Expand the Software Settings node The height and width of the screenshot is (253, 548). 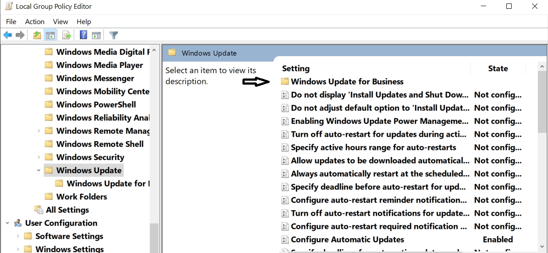(x=18, y=236)
